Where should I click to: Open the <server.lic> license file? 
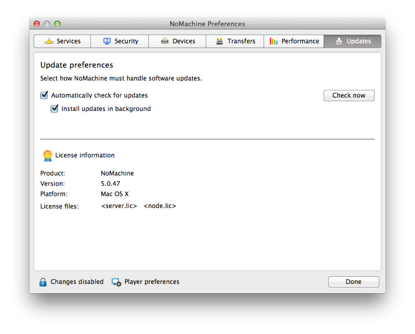click(x=119, y=206)
